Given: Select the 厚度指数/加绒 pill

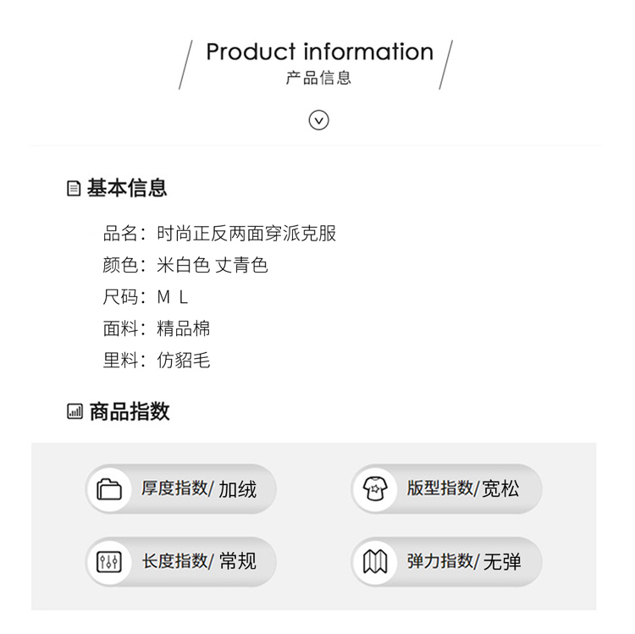Looking at the screenshot, I should tap(181, 489).
